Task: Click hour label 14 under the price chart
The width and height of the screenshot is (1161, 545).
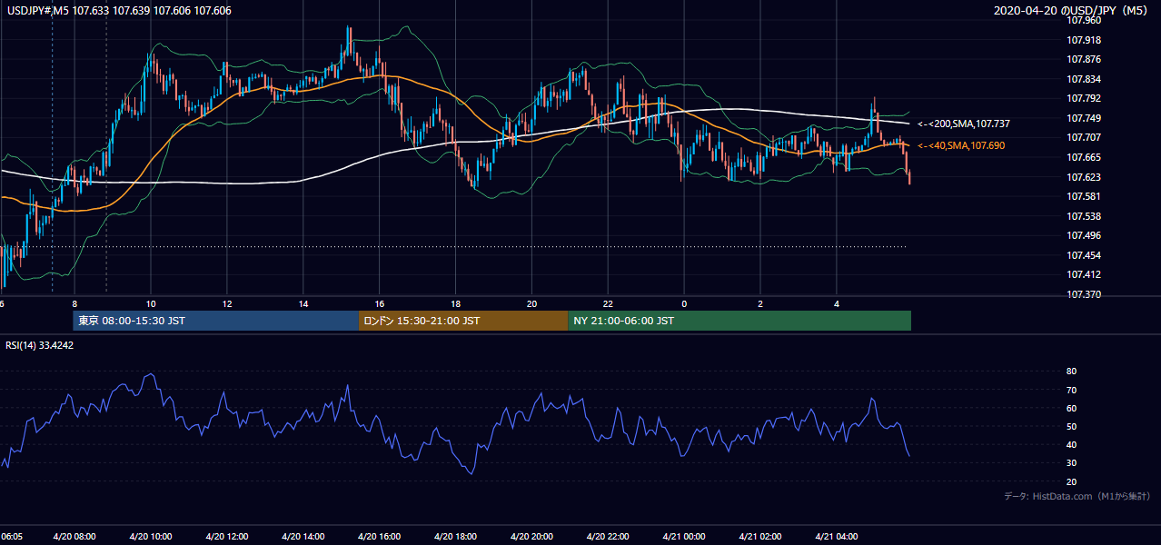Action: click(x=303, y=303)
